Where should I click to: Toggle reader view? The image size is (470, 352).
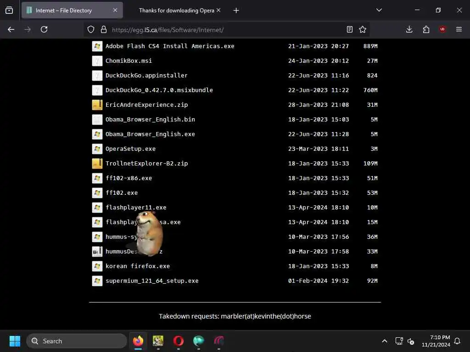point(349,29)
